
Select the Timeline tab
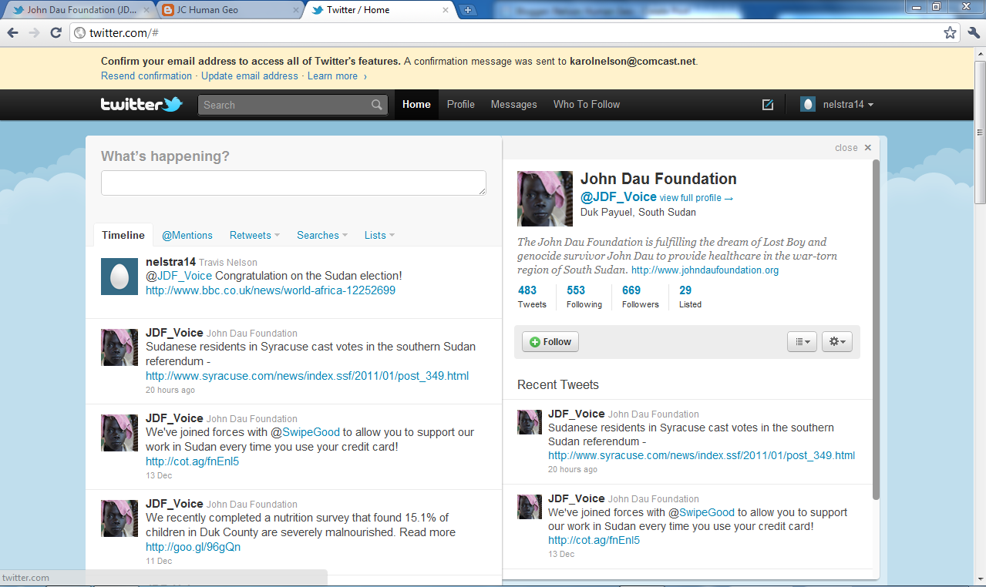[123, 235]
